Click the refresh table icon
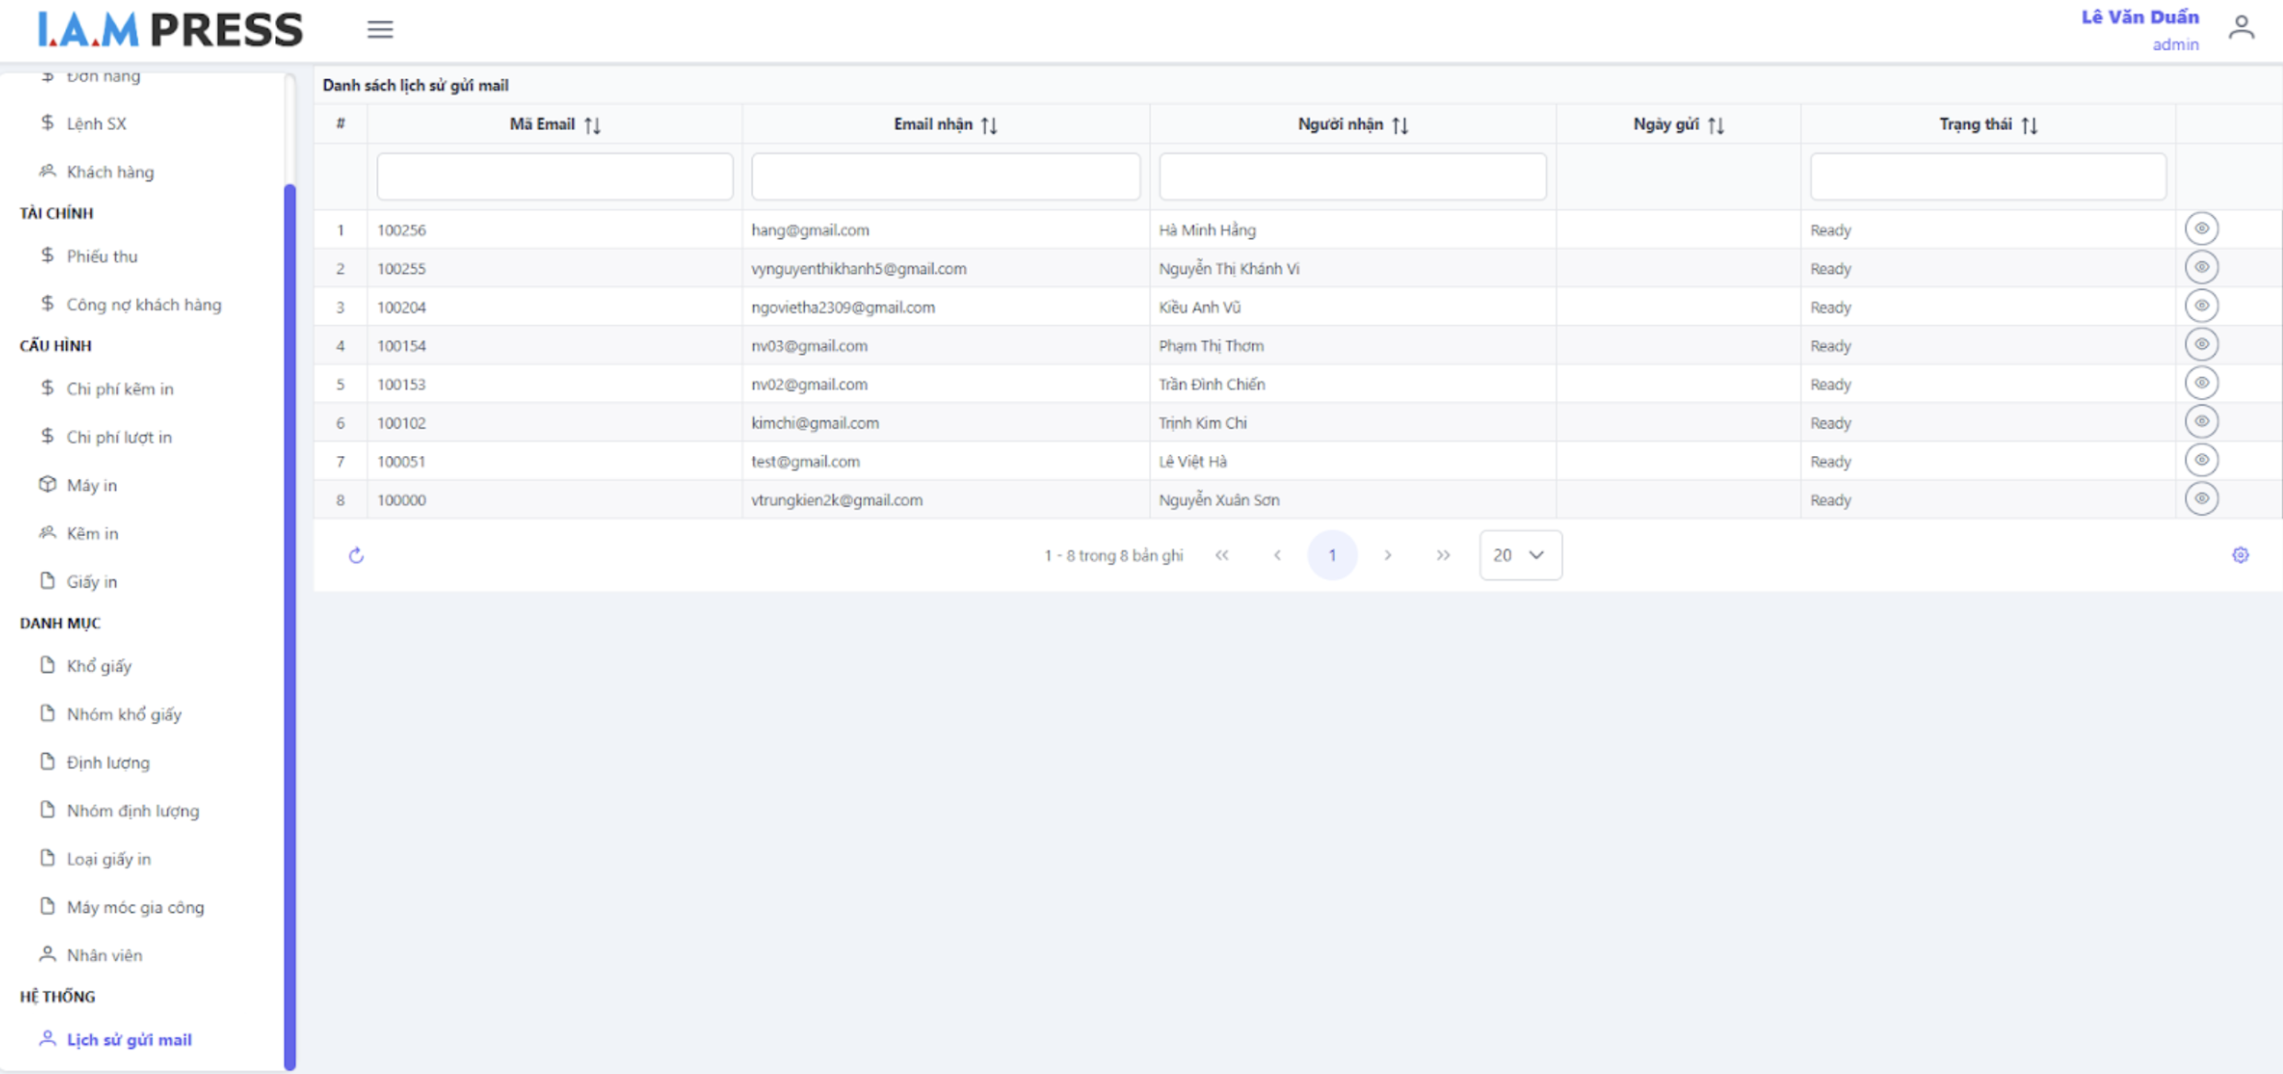Viewport: 2283px width, 1074px height. pyautogui.click(x=356, y=555)
